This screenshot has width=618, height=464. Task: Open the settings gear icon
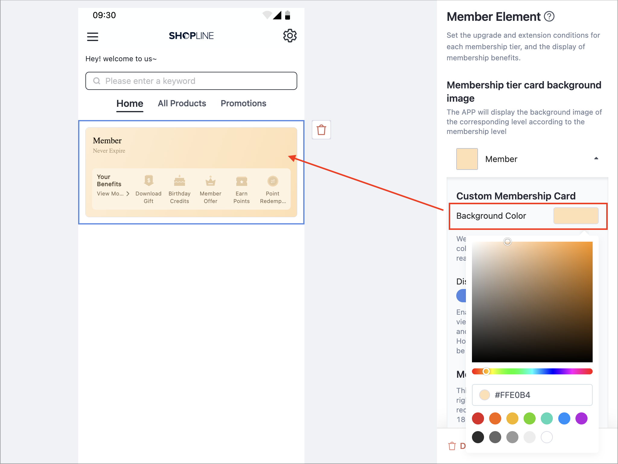(290, 36)
